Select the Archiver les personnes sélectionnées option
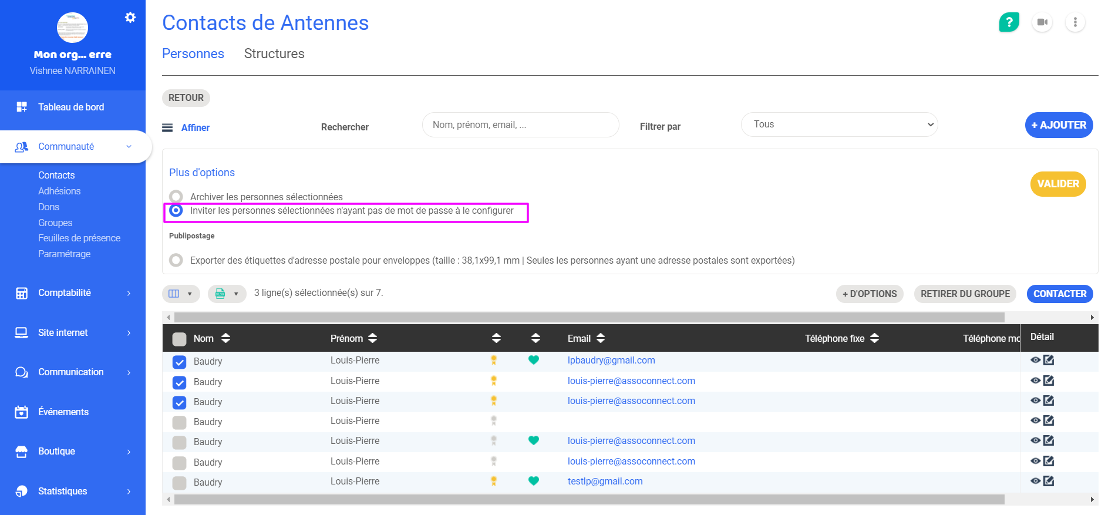The height and width of the screenshot is (515, 1115). [176, 196]
